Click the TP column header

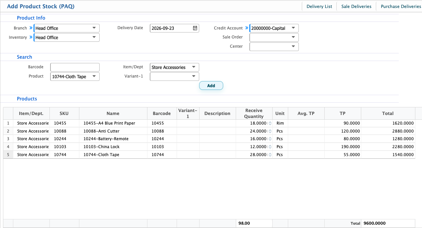(x=343, y=113)
